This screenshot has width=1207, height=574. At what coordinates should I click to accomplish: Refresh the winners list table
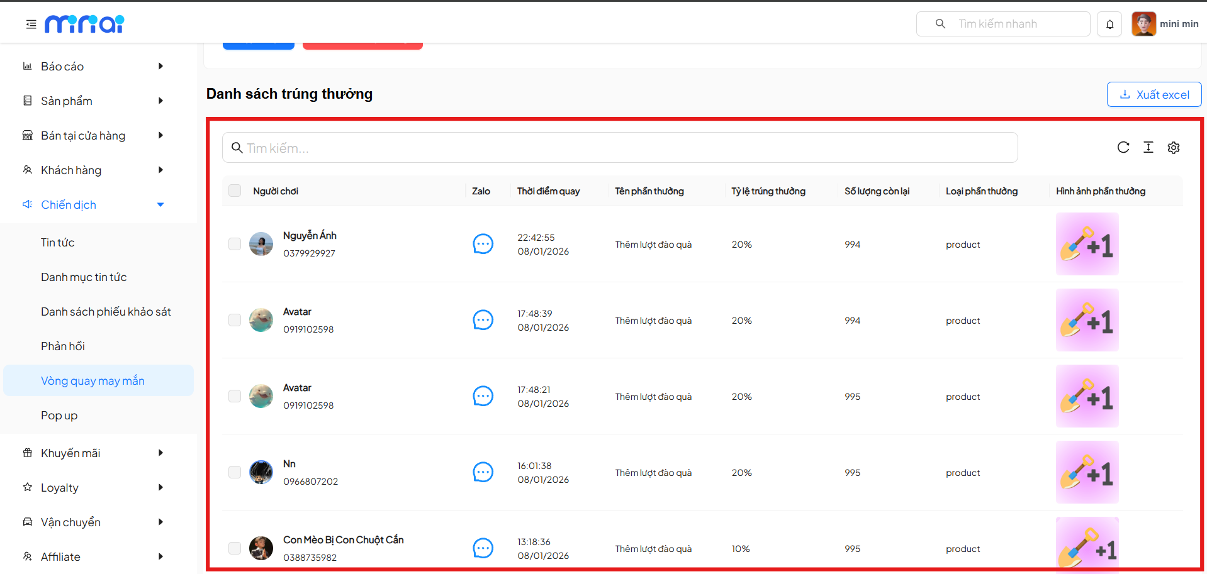pyautogui.click(x=1123, y=148)
